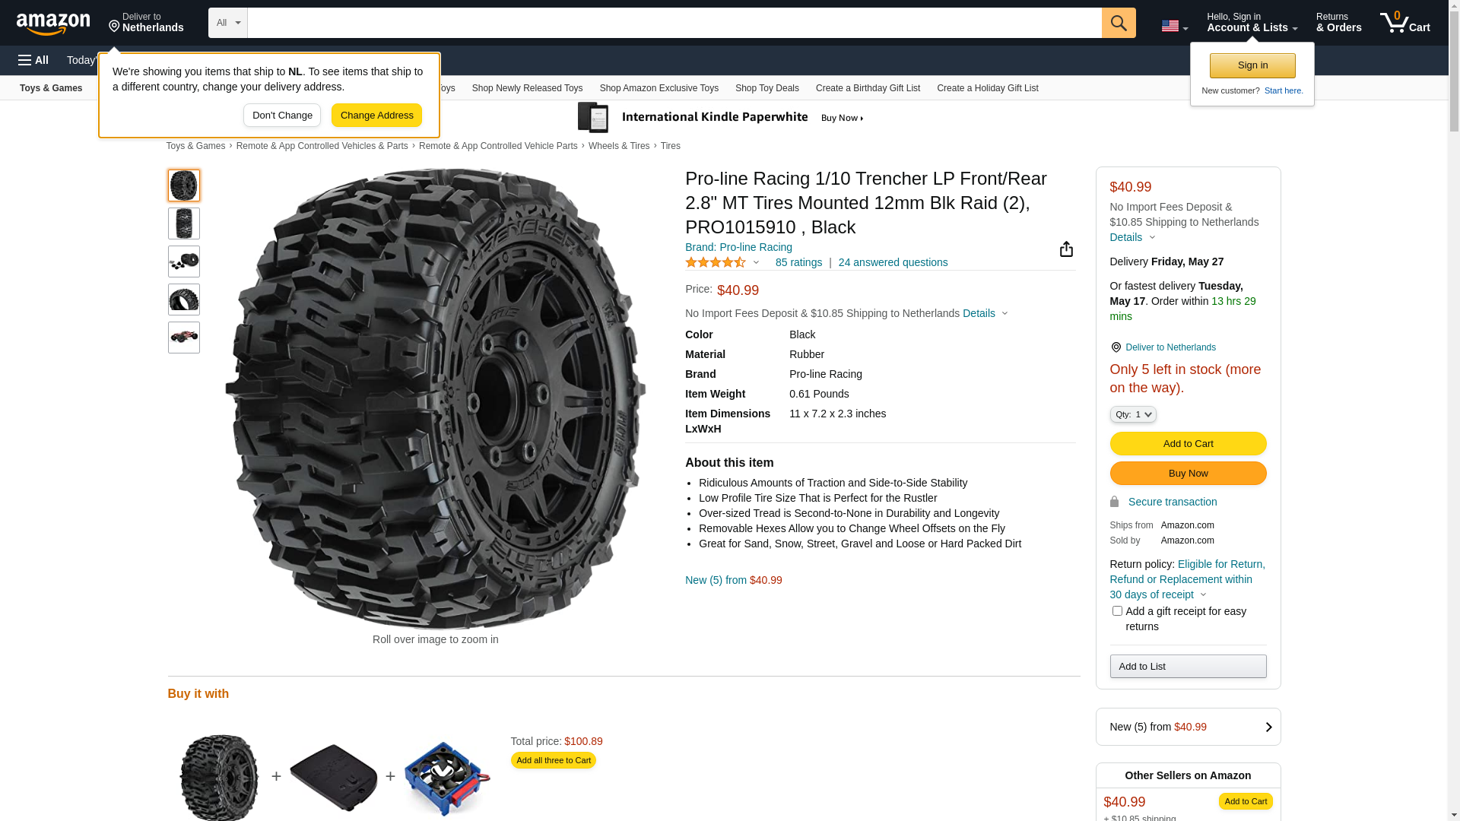Screen dimensions: 1460x821
Task: Select the second tire thumbnail image
Action: click(x=184, y=223)
